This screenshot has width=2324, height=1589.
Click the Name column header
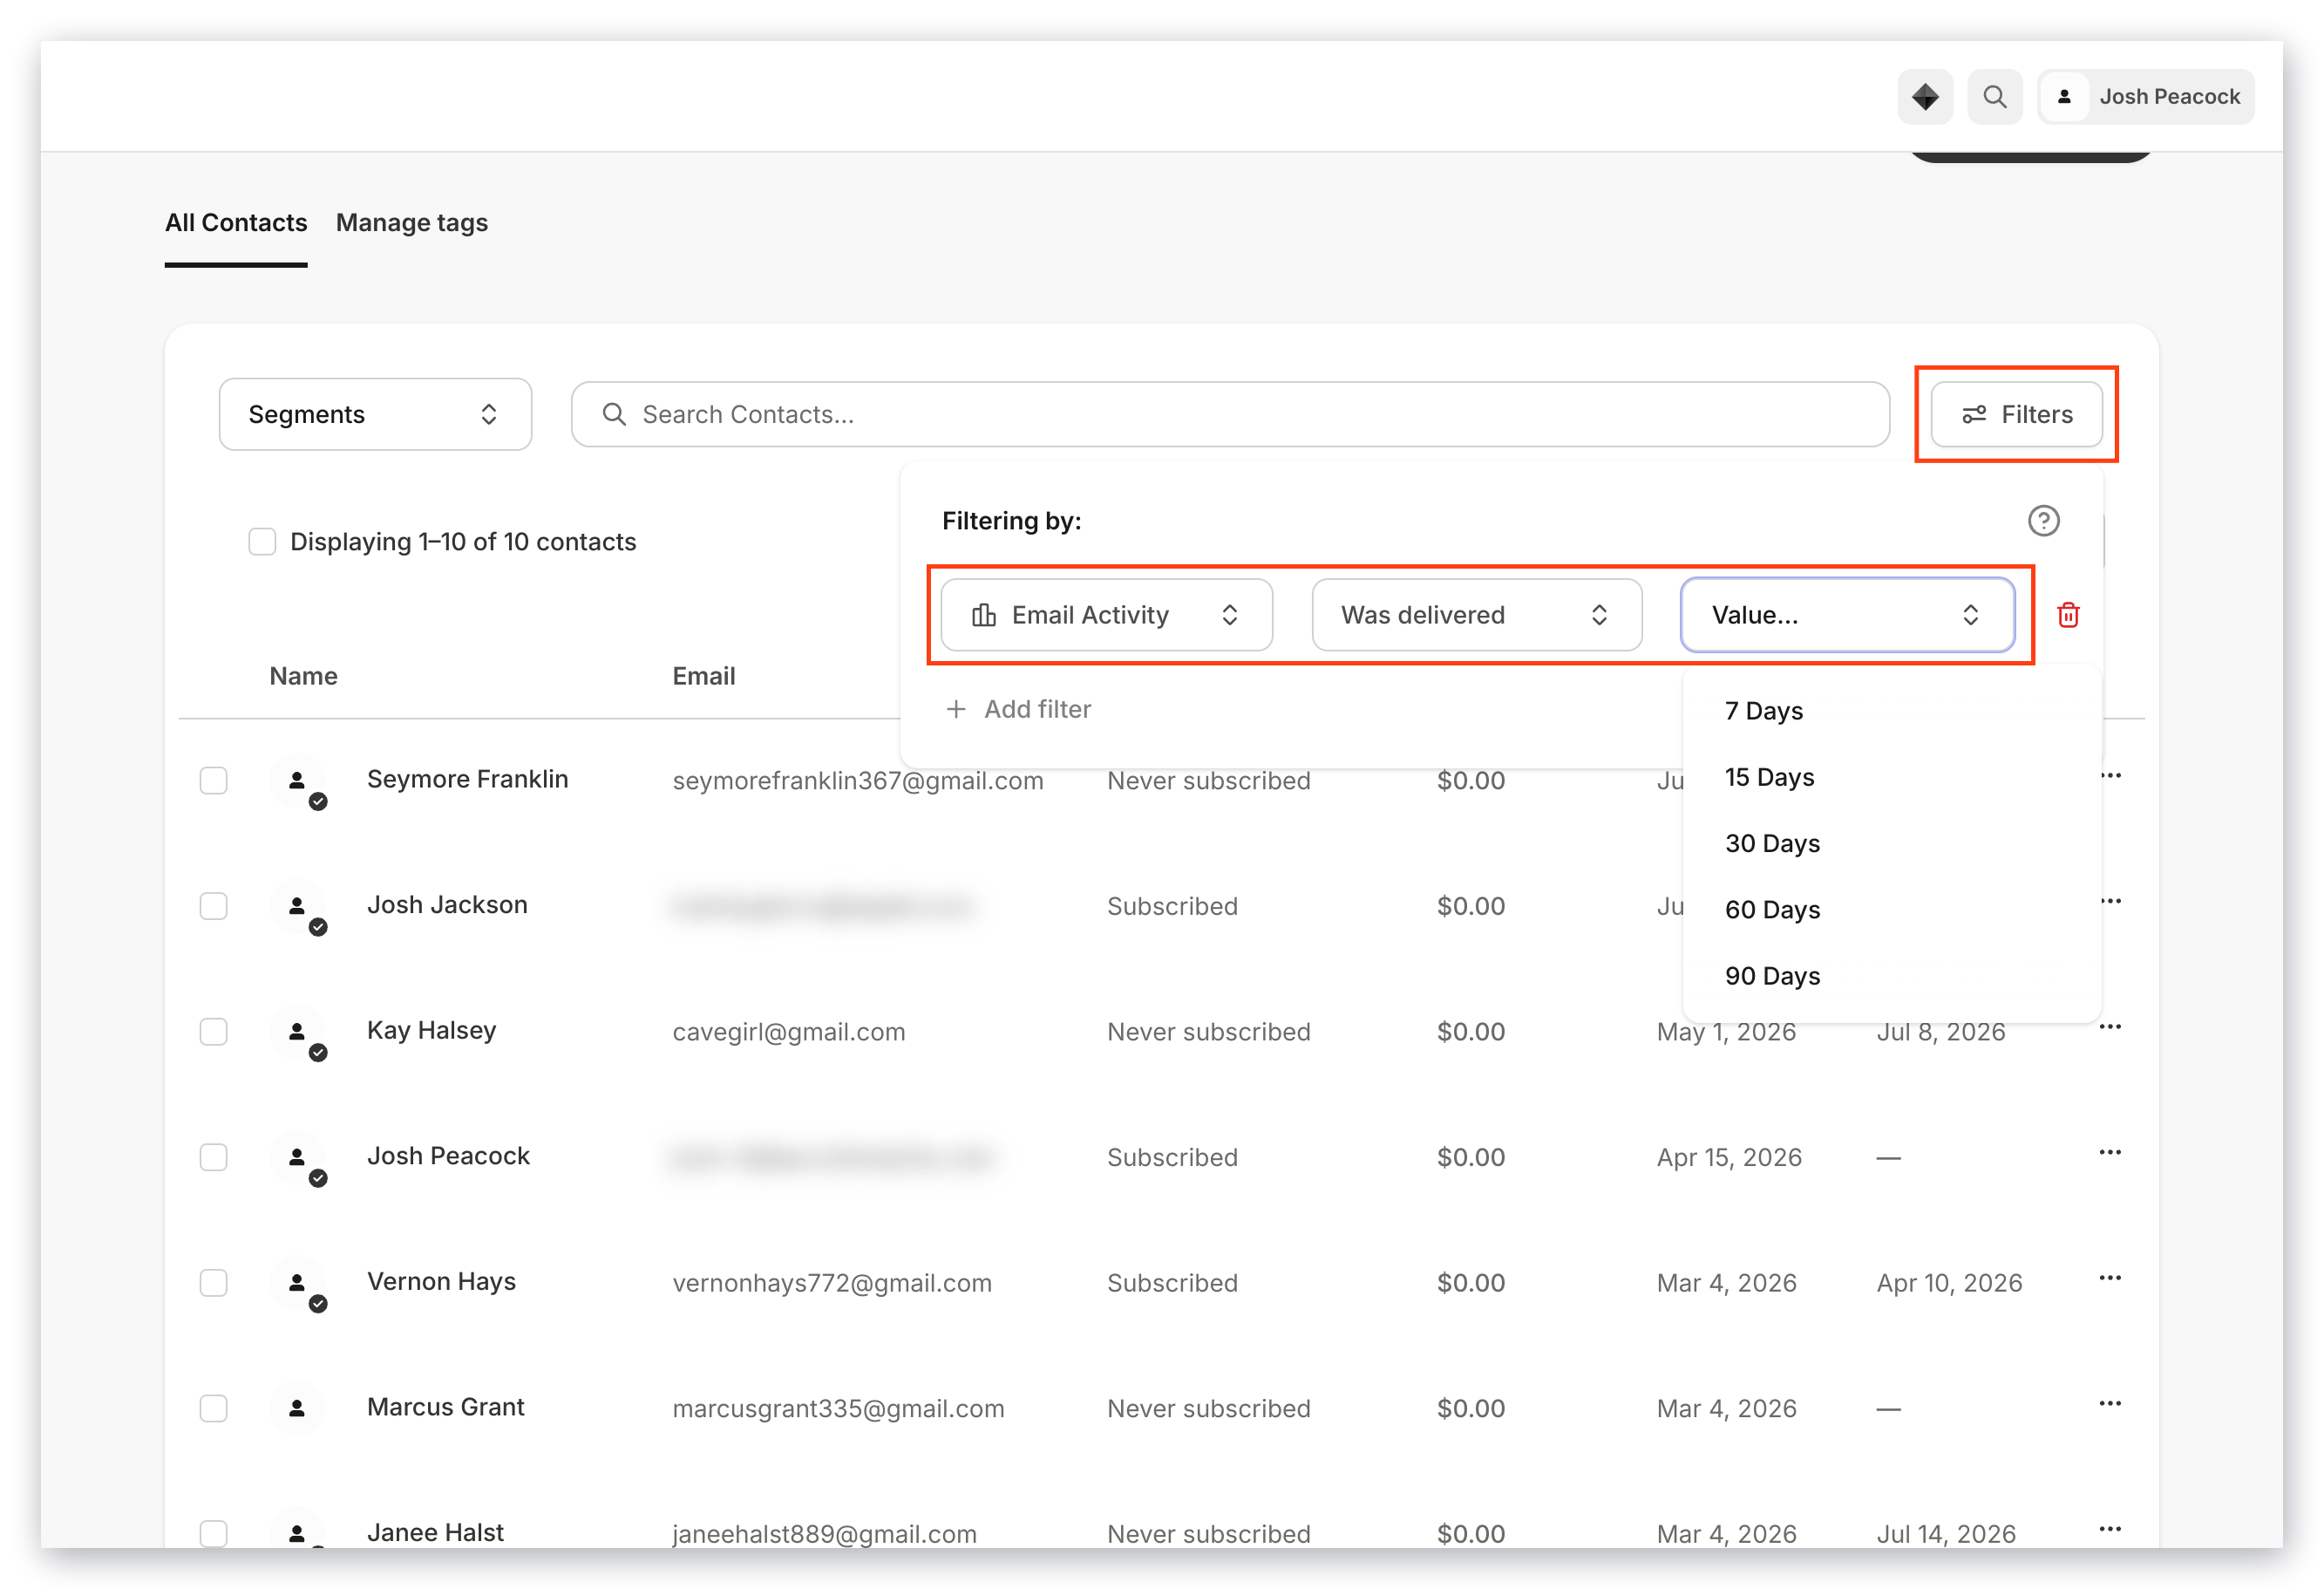[303, 675]
